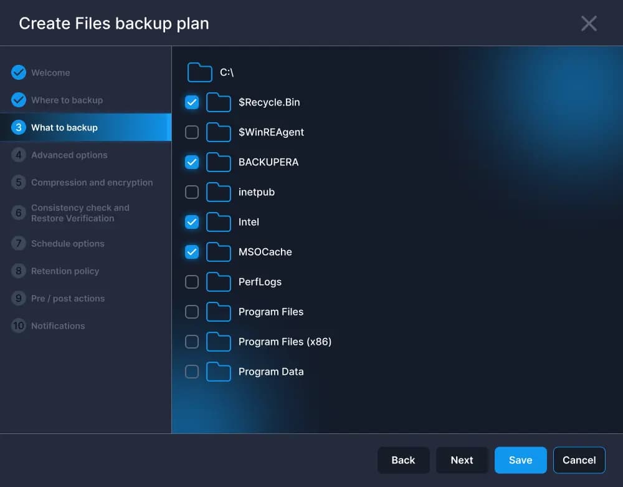Open the Program Files folder icon
This screenshot has width=623, height=487.
[x=219, y=312]
